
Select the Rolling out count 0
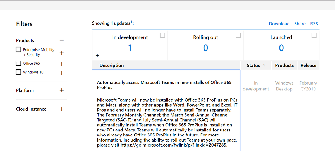point(205,48)
